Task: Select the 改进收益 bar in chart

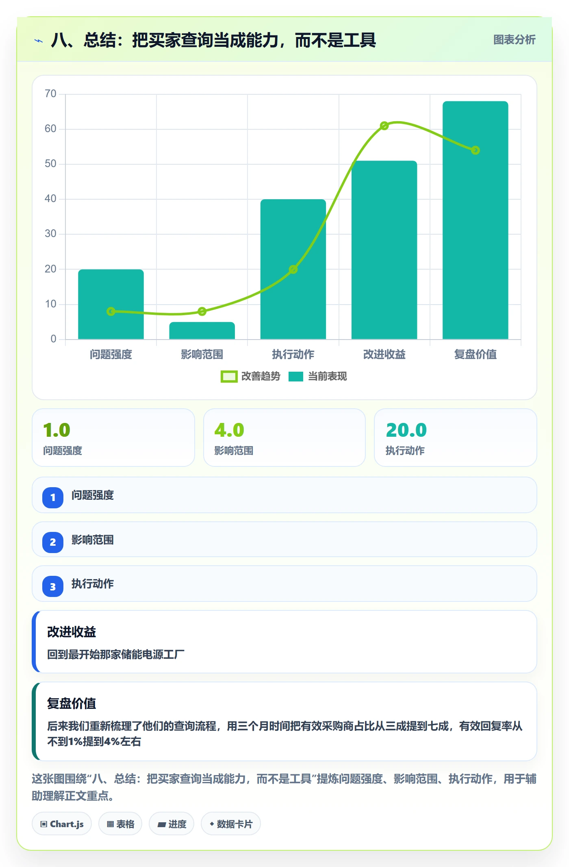Action: [x=384, y=250]
